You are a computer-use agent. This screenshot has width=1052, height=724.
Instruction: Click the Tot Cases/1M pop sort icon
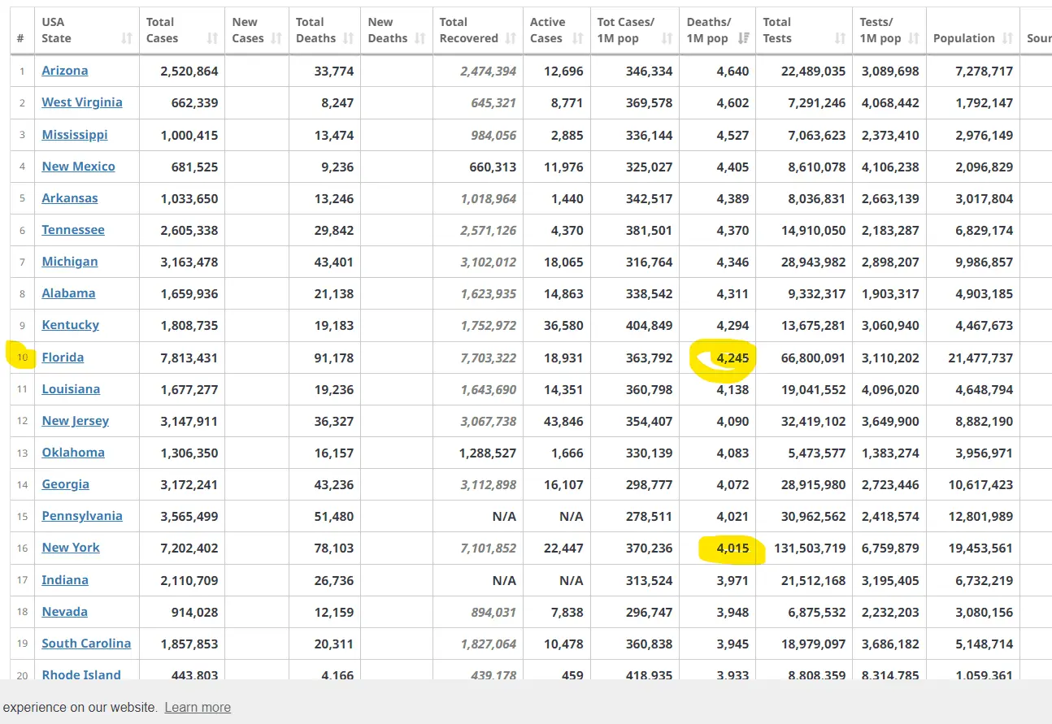pos(667,38)
